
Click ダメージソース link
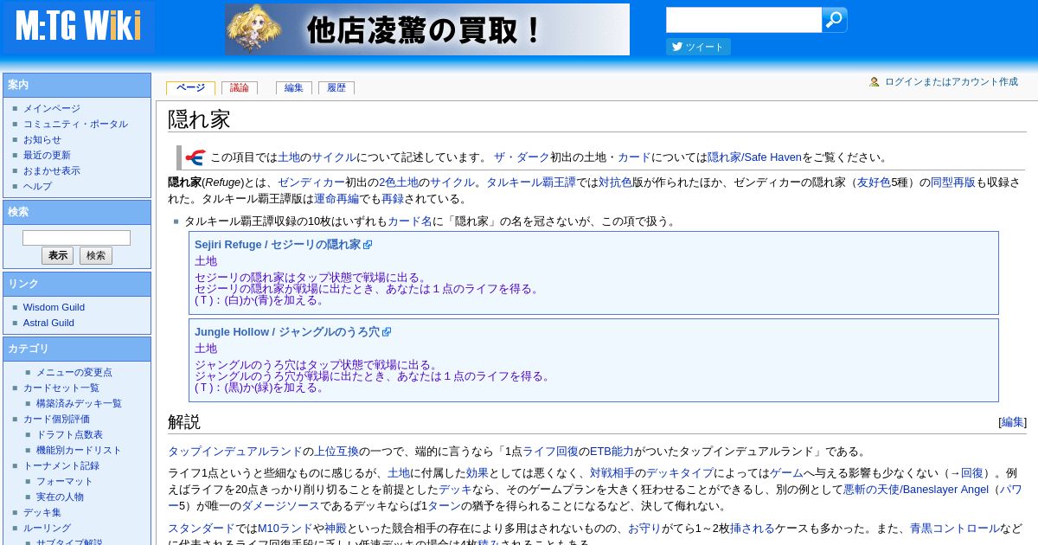(x=281, y=506)
